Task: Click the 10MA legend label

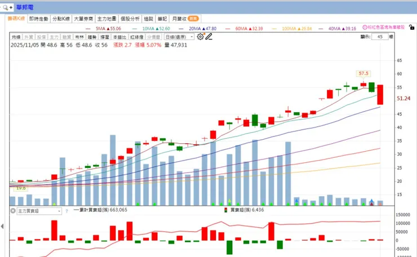Action: (x=156, y=29)
